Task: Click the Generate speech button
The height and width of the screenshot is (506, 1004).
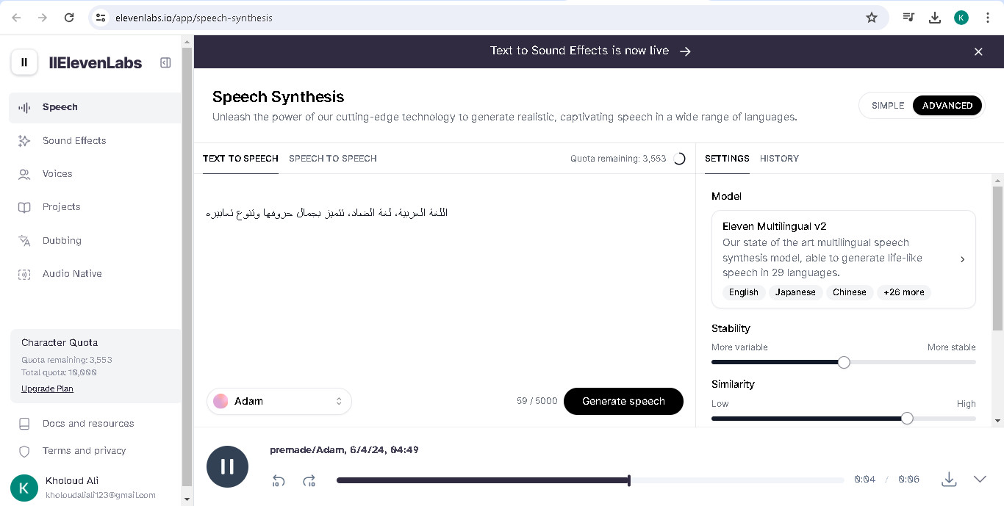Action: (623, 401)
